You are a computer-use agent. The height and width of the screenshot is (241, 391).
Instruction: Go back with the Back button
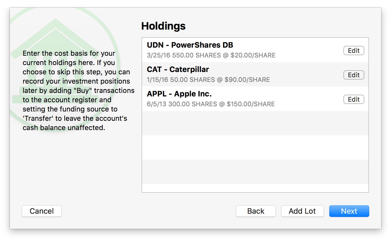click(x=256, y=211)
